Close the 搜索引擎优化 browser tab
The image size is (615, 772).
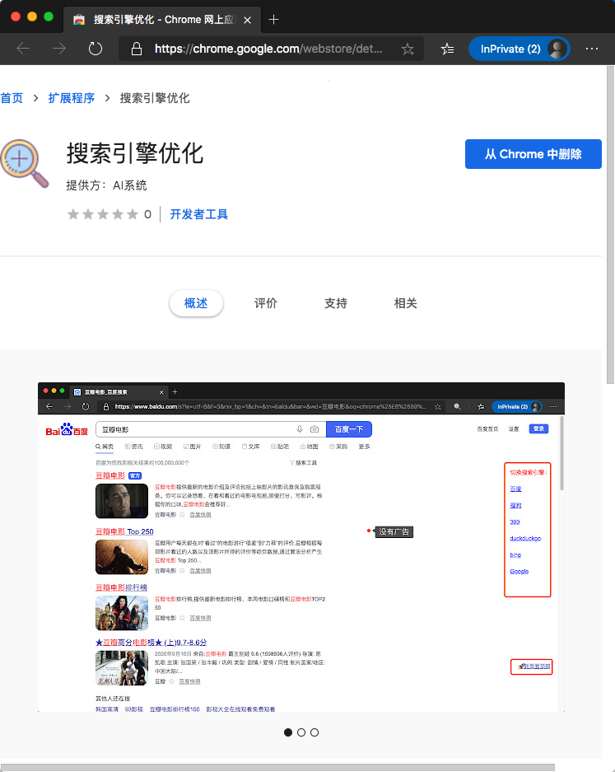click(248, 21)
